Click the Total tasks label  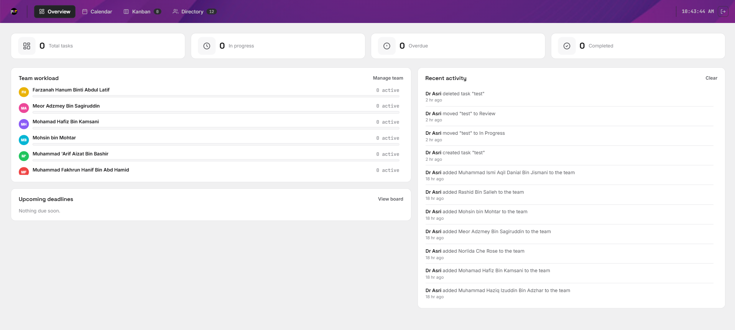61,46
